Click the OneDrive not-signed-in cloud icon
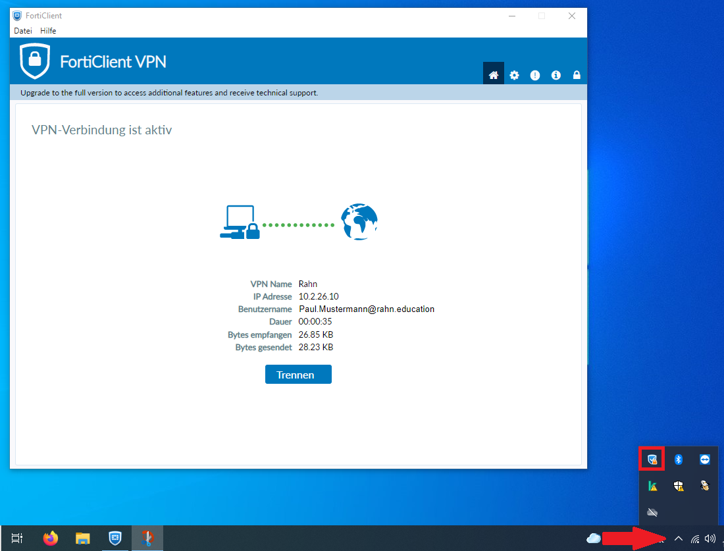 (x=652, y=512)
